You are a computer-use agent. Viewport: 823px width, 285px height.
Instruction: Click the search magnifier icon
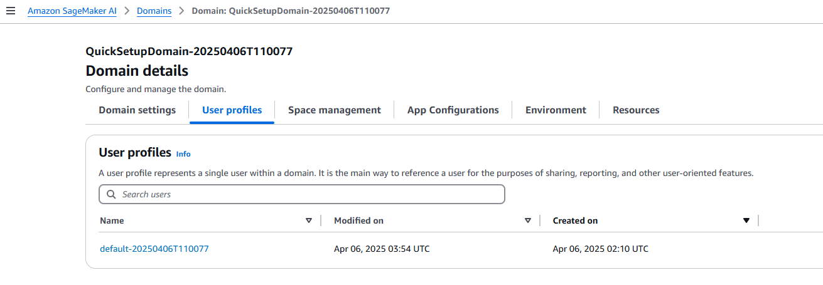click(111, 194)
